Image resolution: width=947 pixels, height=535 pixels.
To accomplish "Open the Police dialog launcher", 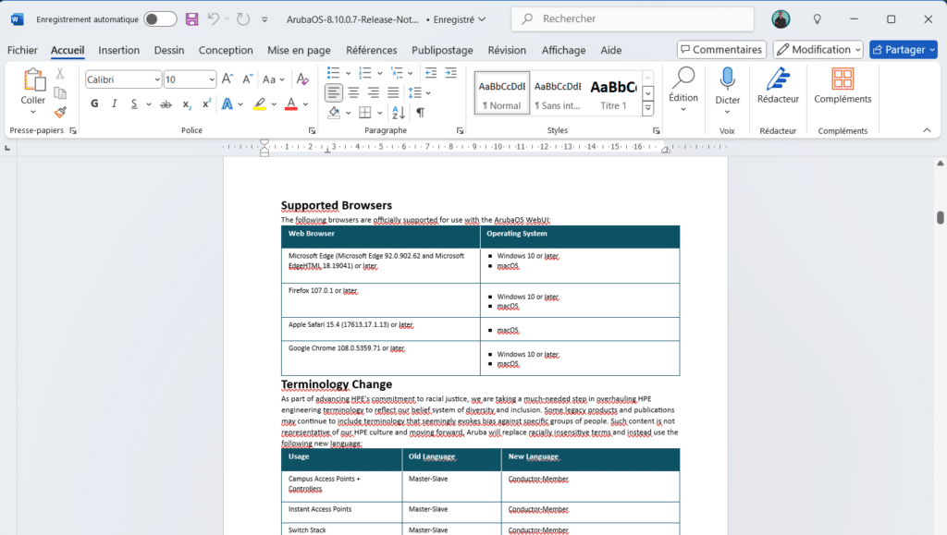I will pos(313,130).
